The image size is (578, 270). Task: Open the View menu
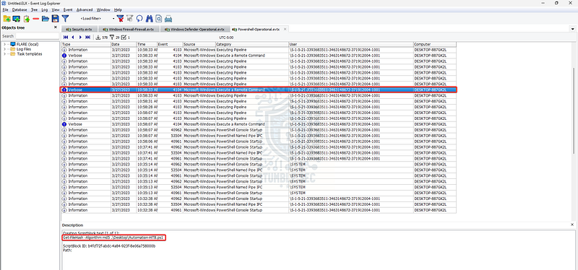tap(56, 9)
